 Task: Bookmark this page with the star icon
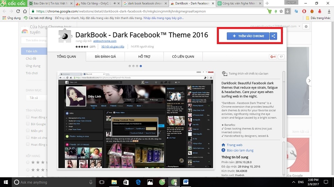point(281,11)
